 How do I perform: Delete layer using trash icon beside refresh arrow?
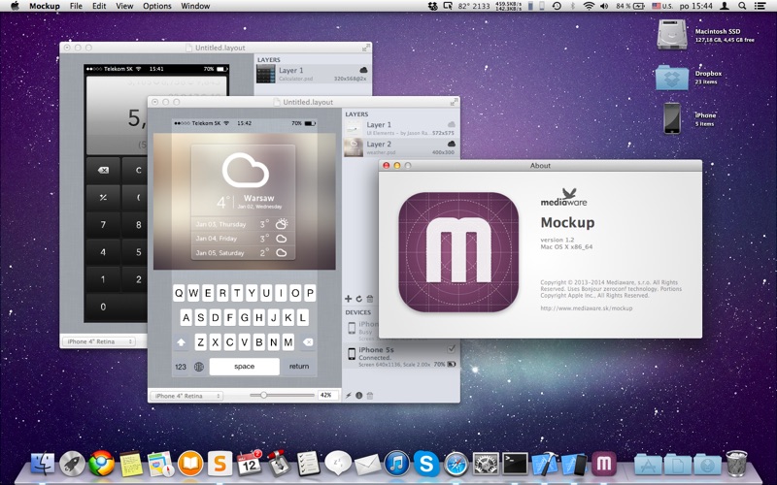370,299
